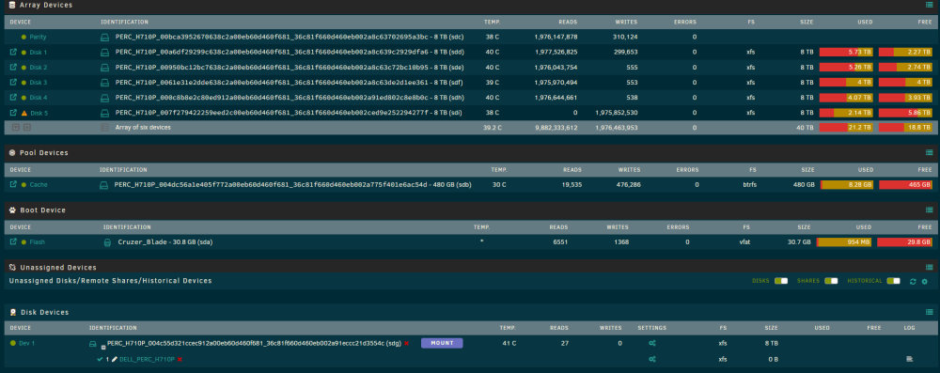940x373 pixels.
Task: Toggle Array Devices panel view icon
Action: click(x=930, y=5)
